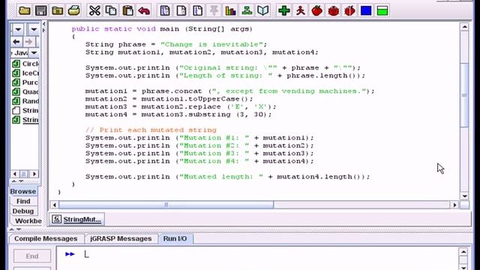Open the first dropdown in browse panel
This screenshot has width=480, height=270.
pos(18,30)
